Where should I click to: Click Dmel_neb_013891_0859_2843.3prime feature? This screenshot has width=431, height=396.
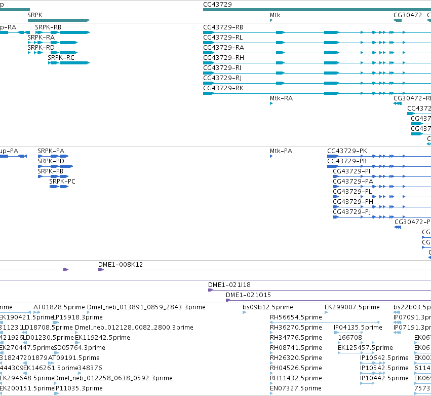pyautogui.click(x=146, y=307)
